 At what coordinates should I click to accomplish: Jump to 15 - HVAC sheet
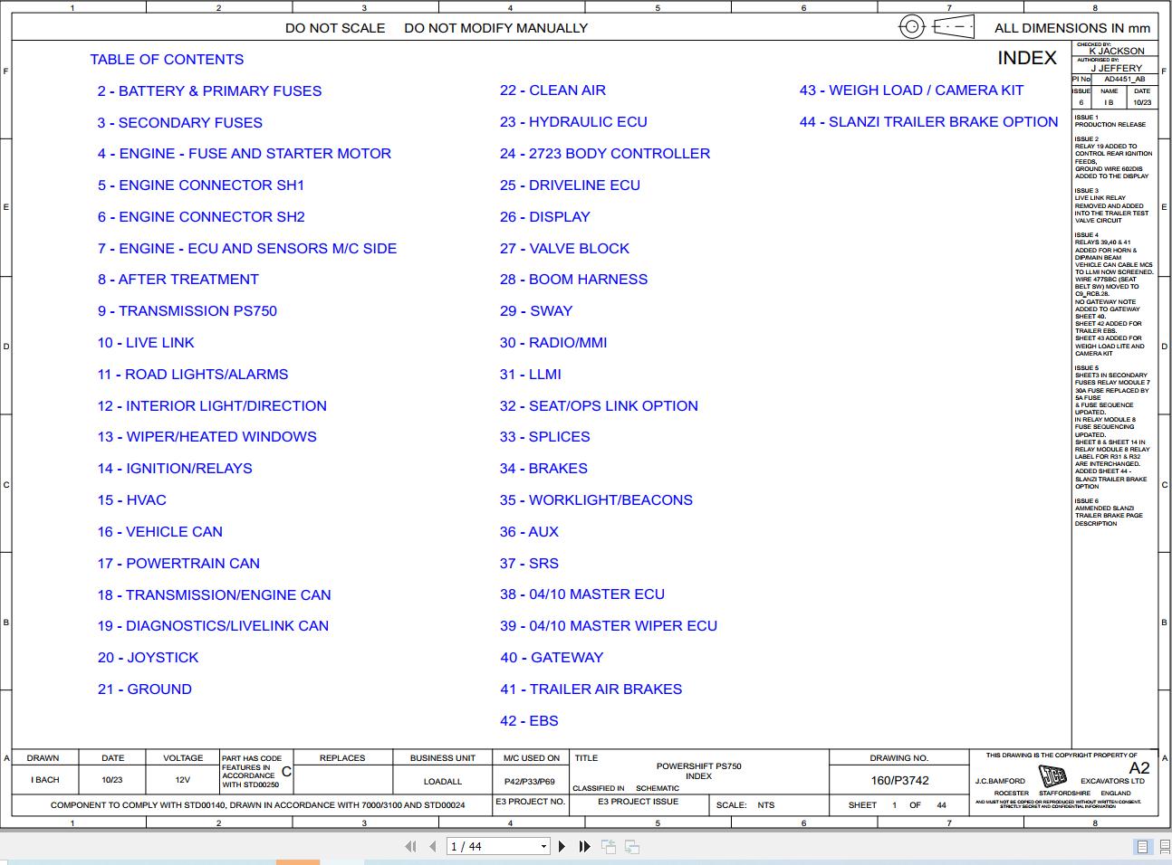pos(132,500)
